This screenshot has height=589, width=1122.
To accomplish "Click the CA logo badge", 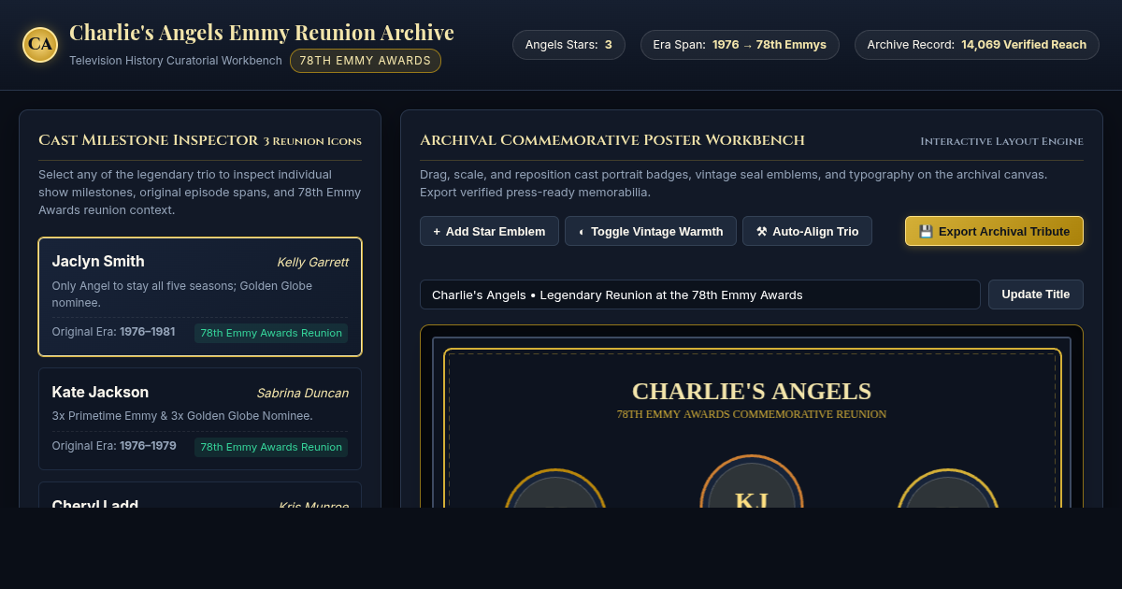I will point(40,44).
